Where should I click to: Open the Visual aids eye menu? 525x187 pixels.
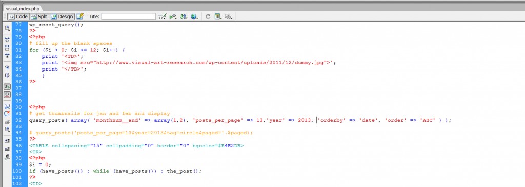tap(229, 16)
